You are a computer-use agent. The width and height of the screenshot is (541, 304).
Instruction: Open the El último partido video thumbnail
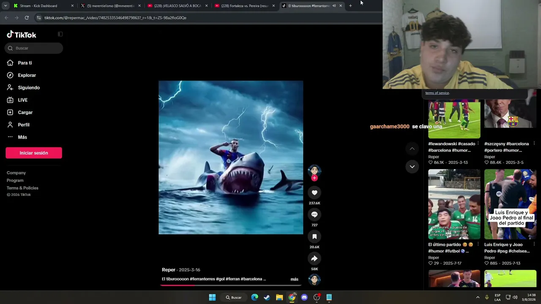click(454, 204)
